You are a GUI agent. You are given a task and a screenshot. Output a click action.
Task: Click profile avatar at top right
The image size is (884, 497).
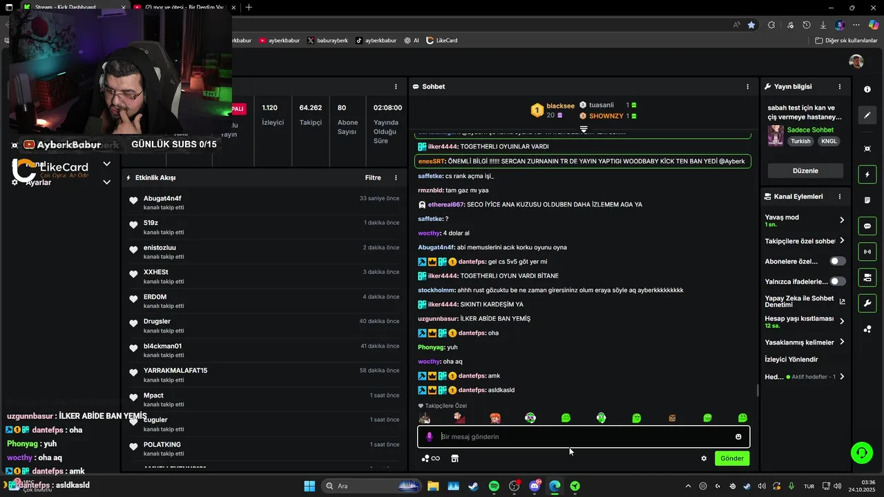point(856,61)
